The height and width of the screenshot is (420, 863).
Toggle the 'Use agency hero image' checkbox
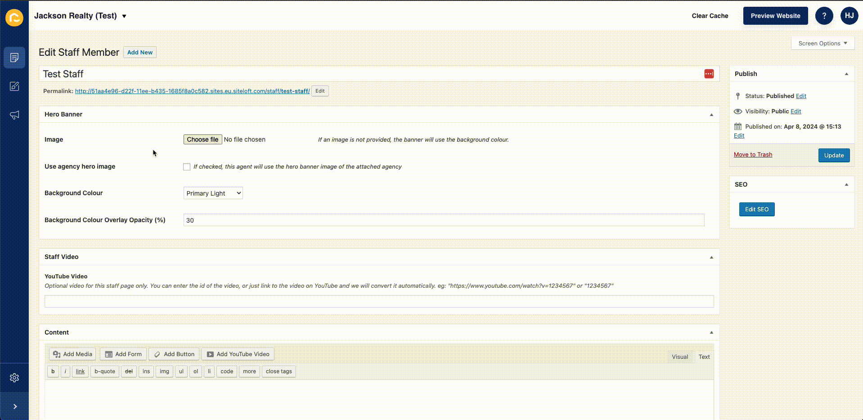click(186, 166)
